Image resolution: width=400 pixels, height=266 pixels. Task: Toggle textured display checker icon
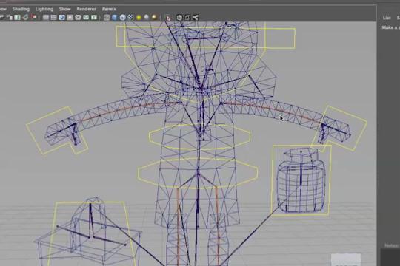(x=130, y=17)
